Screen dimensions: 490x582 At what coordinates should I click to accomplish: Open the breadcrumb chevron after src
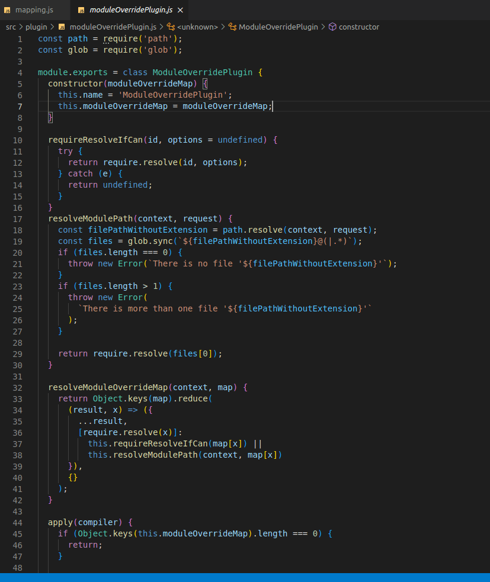tap(20, 27)
